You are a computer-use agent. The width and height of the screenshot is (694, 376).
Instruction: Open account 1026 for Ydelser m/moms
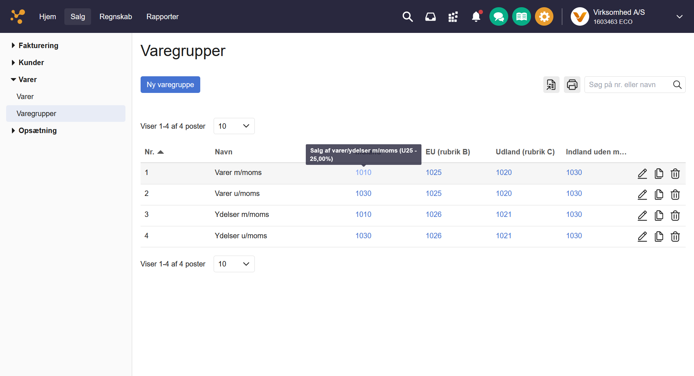coord(433,214)
